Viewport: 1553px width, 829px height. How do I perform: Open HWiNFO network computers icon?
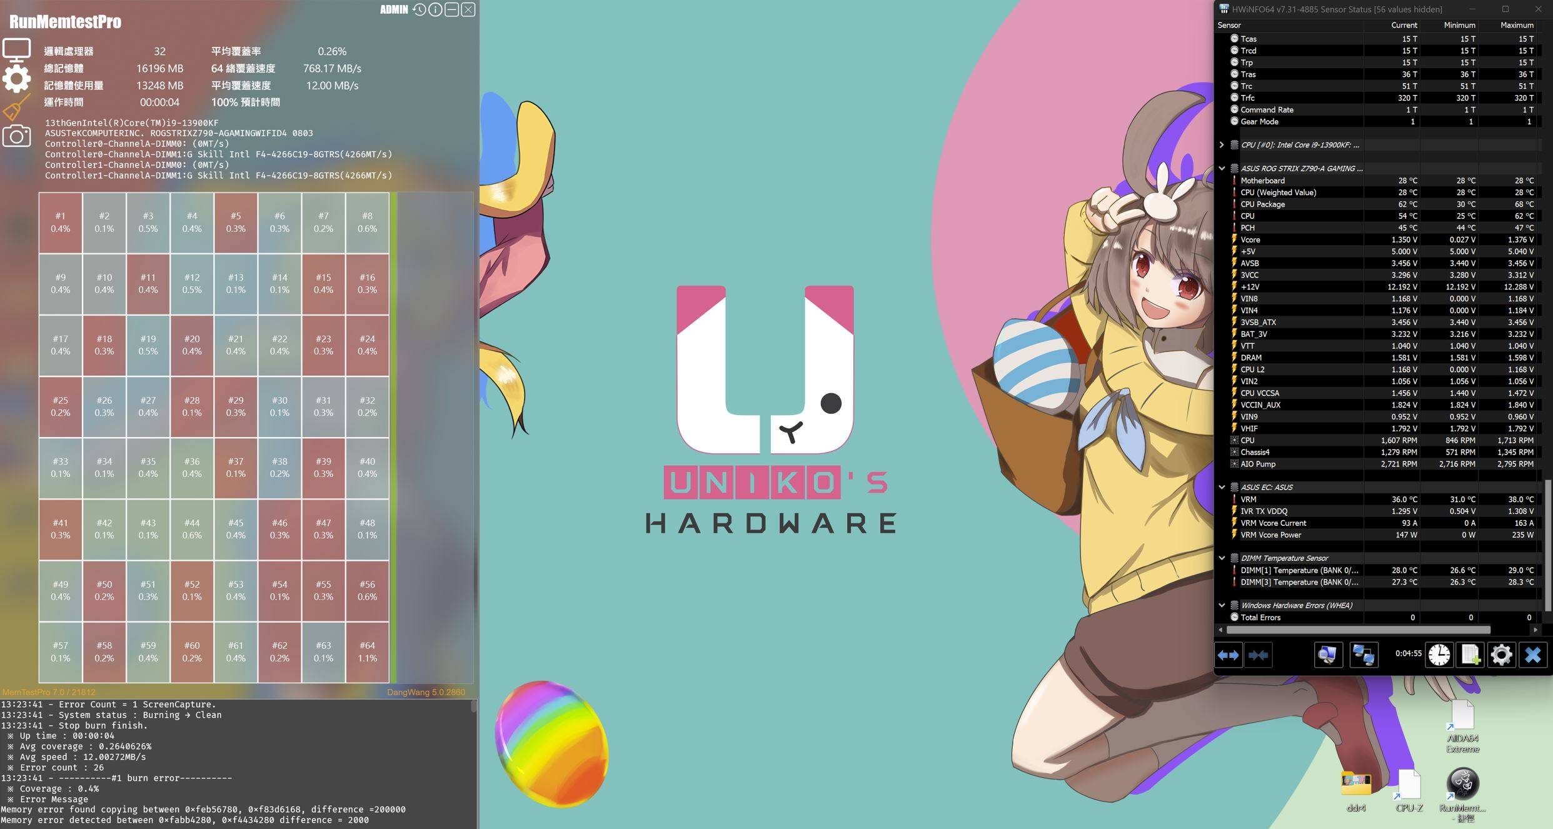tap(1363, 655)
